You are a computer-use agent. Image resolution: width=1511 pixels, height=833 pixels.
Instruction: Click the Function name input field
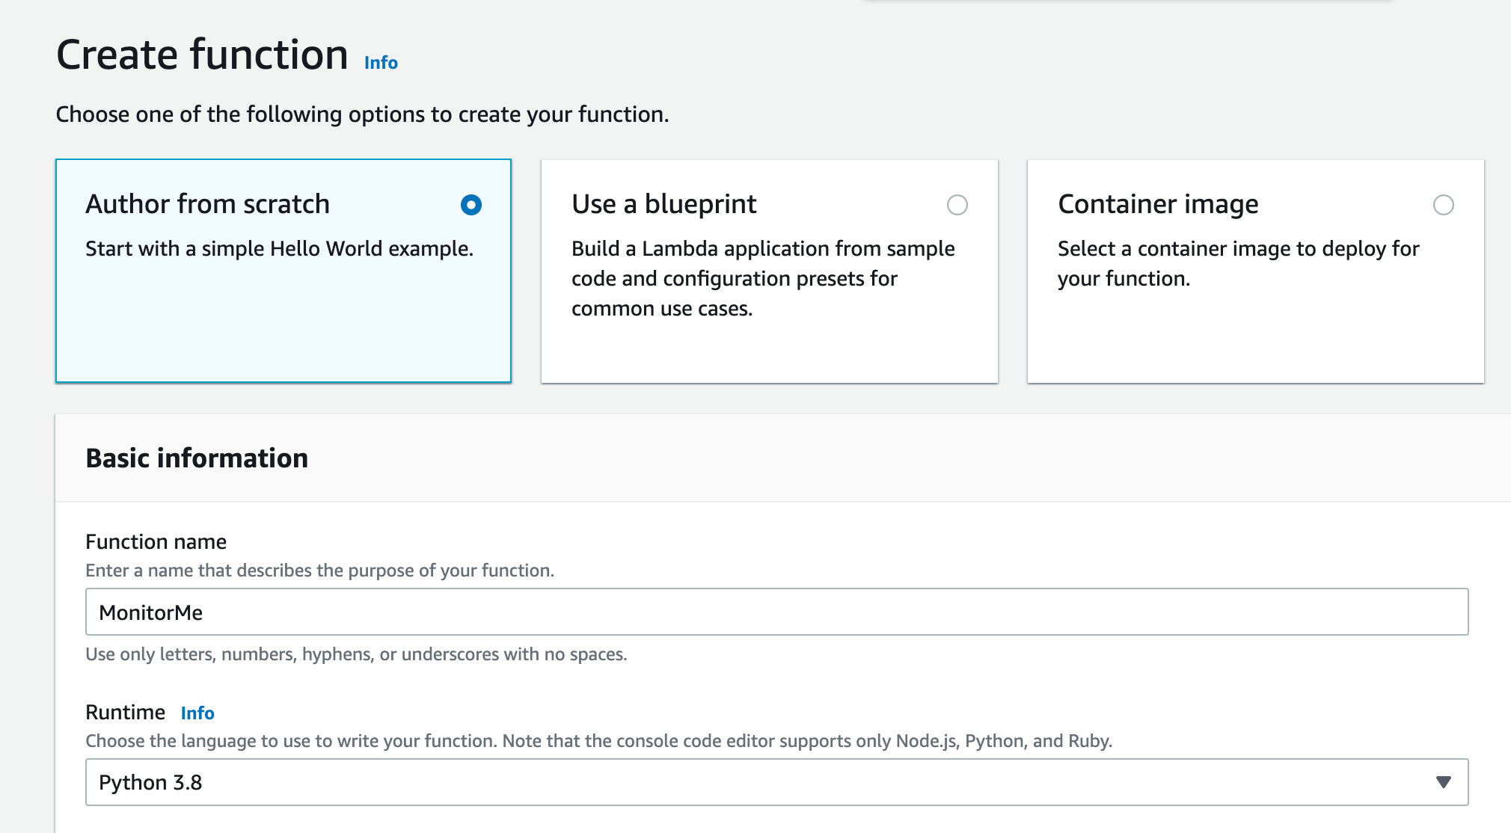[x=776, y=612]
